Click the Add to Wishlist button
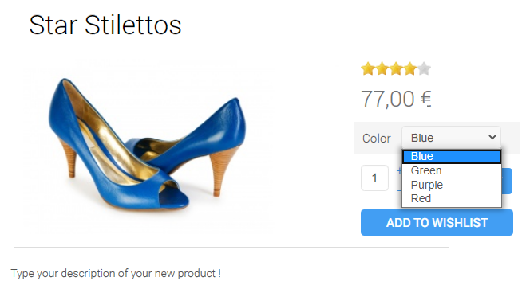 tap(437, 222)
